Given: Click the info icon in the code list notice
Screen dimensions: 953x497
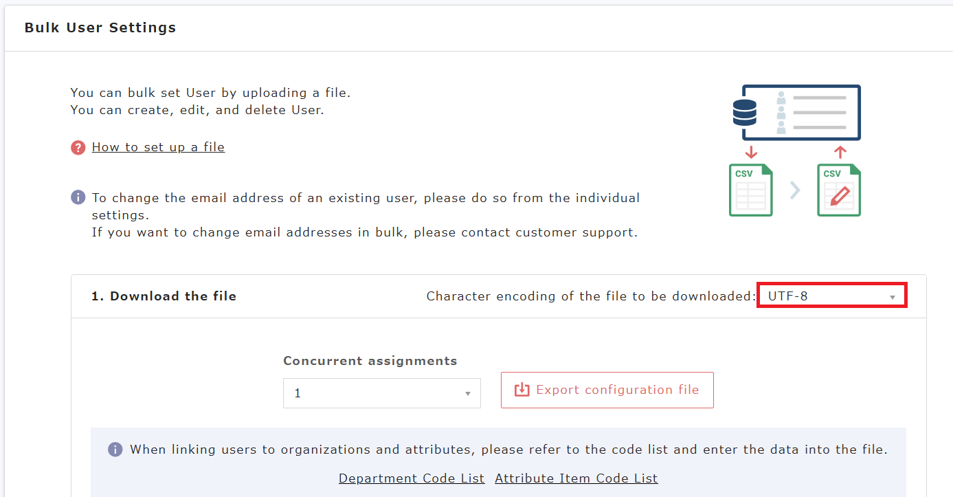Looking at the screenshot, I should (115, 450).
